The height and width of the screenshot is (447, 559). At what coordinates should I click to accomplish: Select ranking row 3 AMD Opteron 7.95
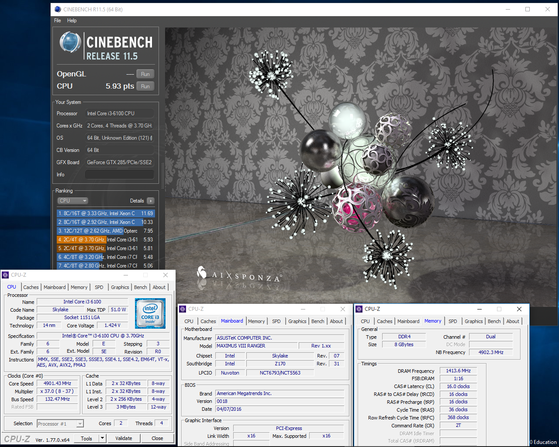pyautogui.click(x=106, y=231)
